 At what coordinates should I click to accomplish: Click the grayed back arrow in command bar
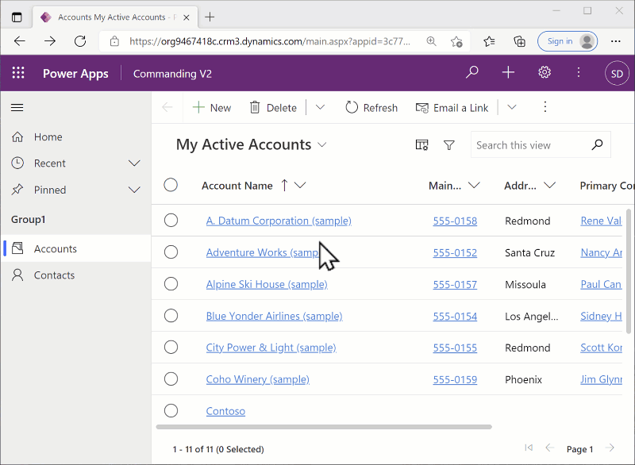coord(167,108)
